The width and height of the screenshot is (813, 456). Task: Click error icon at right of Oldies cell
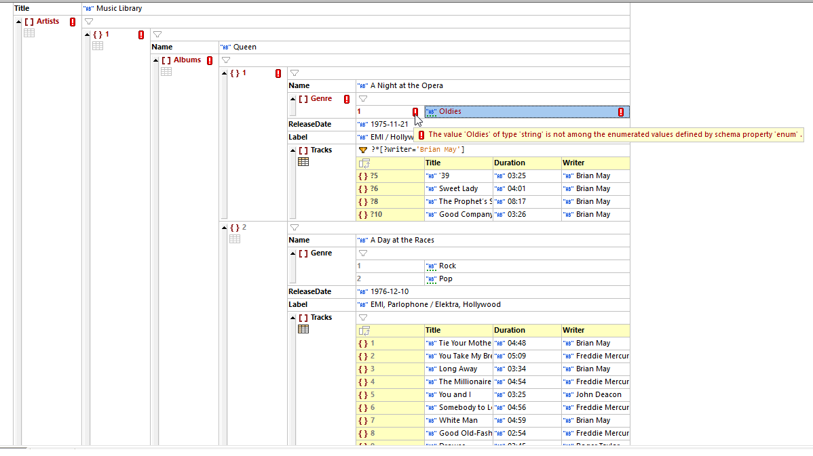click(621, 112)
